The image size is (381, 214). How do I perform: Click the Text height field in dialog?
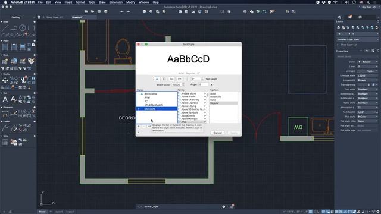[x=196, y=79]
